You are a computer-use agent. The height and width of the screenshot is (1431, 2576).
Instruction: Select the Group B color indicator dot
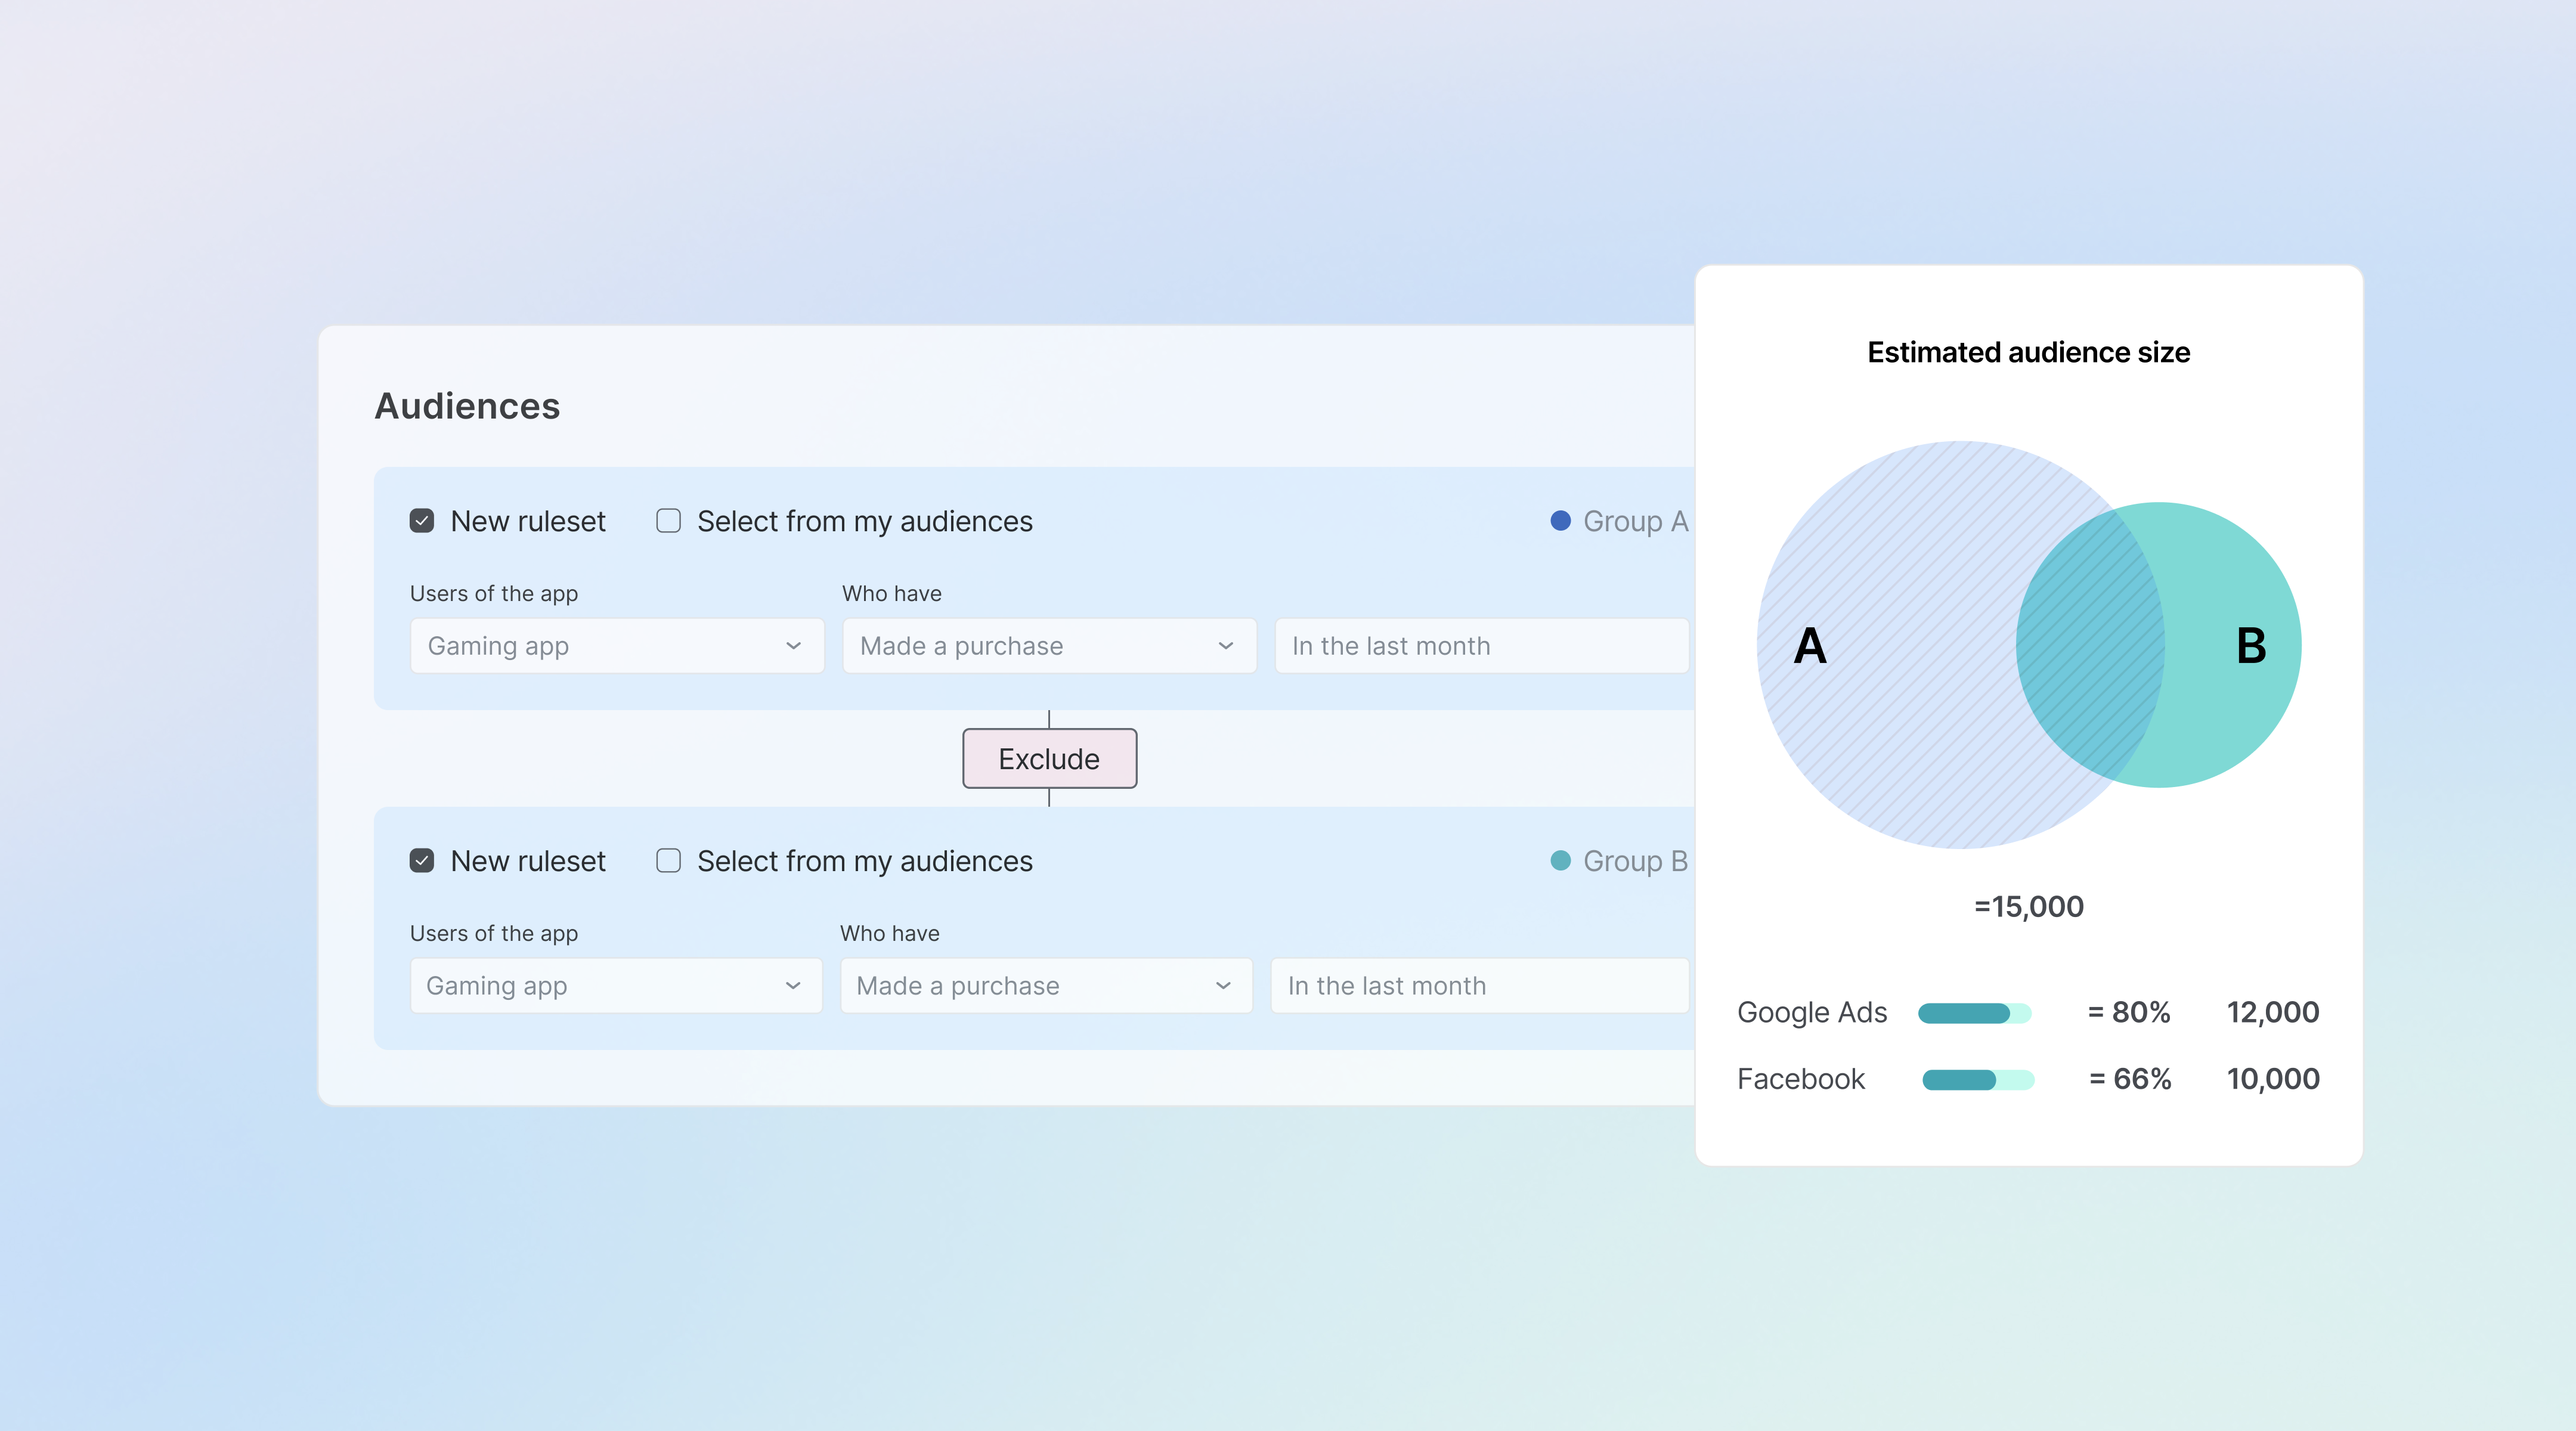[1560, 860]
